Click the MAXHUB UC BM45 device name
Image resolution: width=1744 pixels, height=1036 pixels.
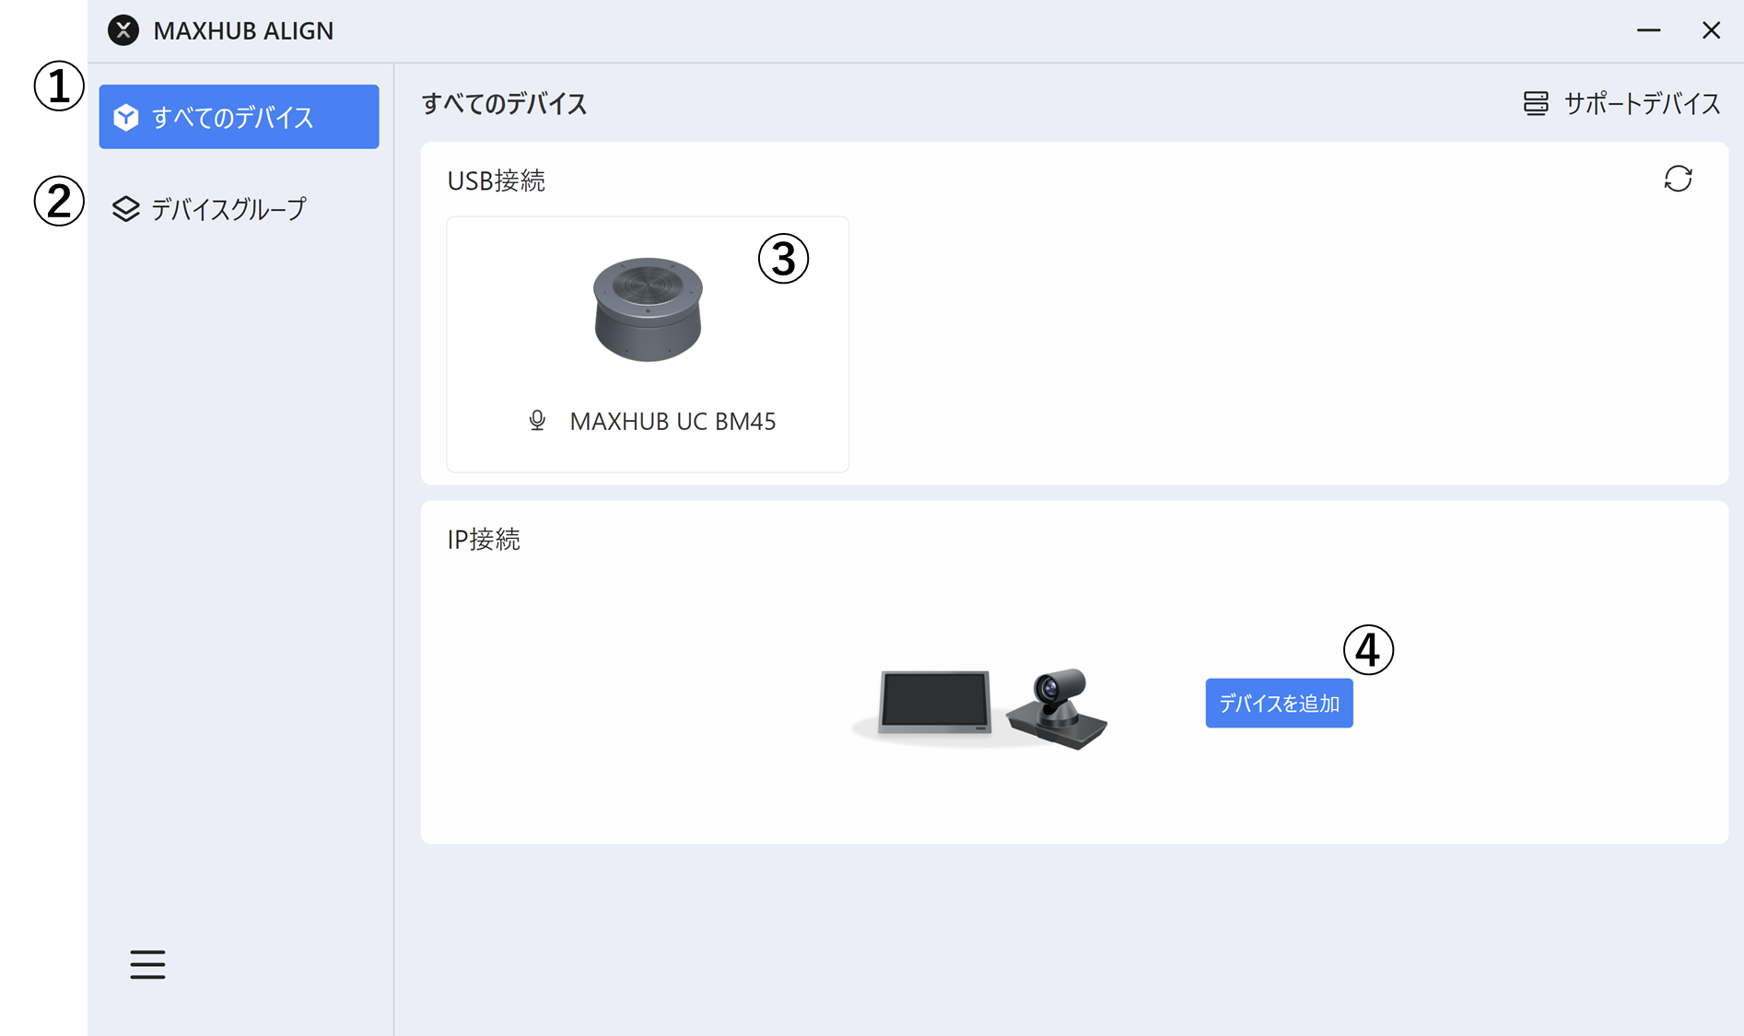(673, 421)
